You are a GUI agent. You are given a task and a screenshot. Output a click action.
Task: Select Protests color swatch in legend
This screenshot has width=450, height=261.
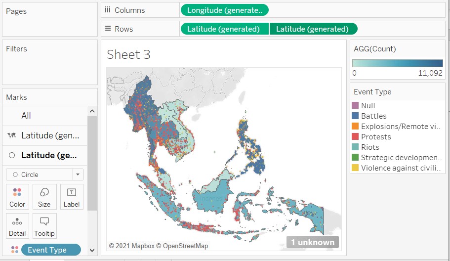[x=355, y=137]
